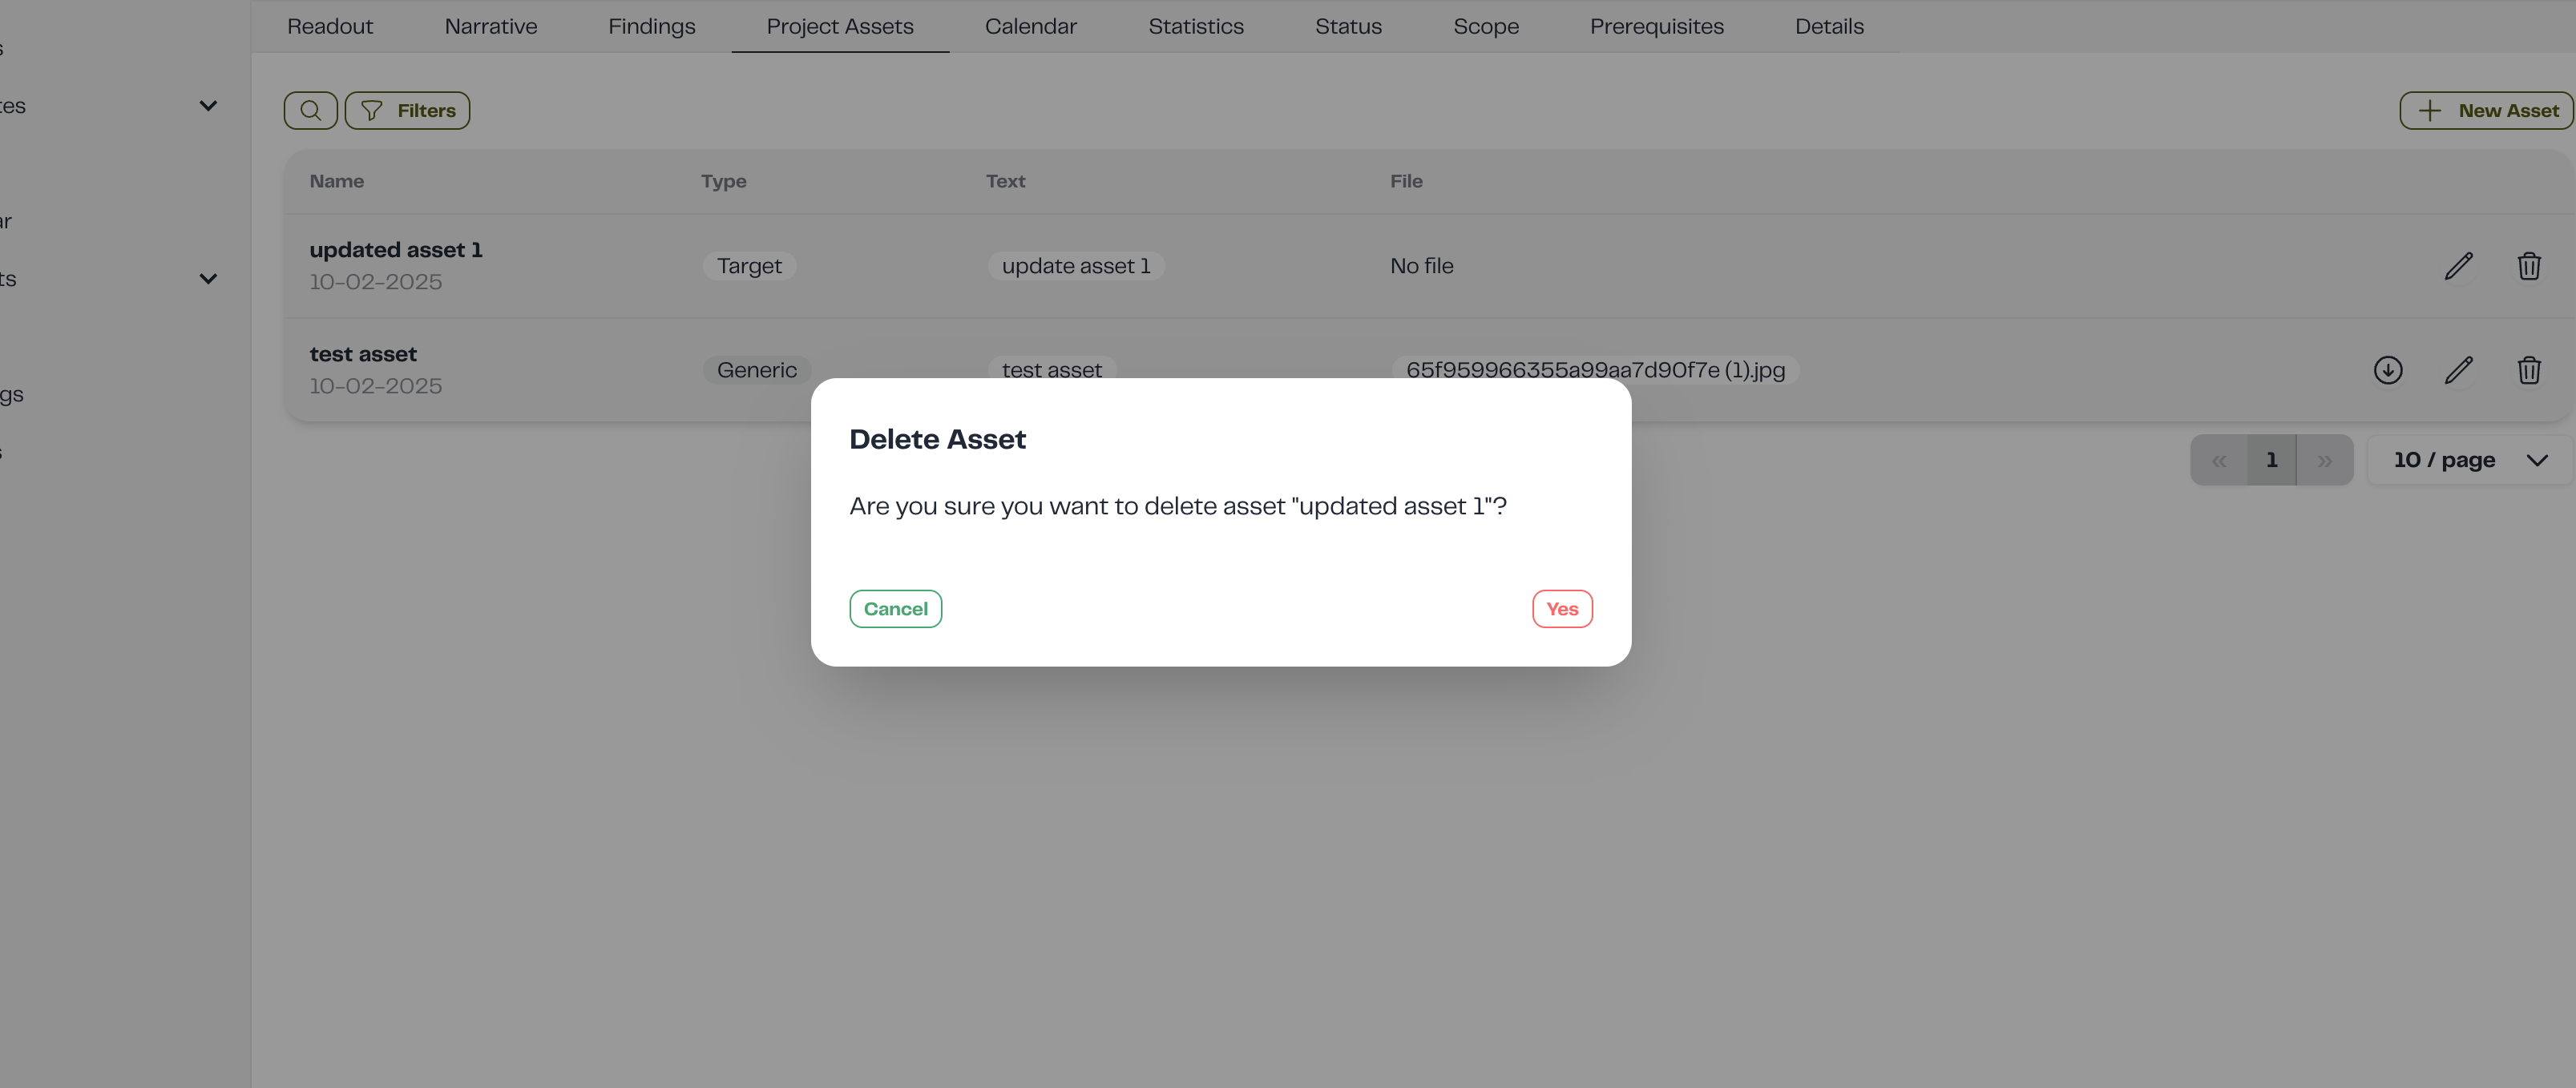The height and width of the screenshot is (1088, 2576).
Task: Switch to the Scope tab
Action: 1486,26
